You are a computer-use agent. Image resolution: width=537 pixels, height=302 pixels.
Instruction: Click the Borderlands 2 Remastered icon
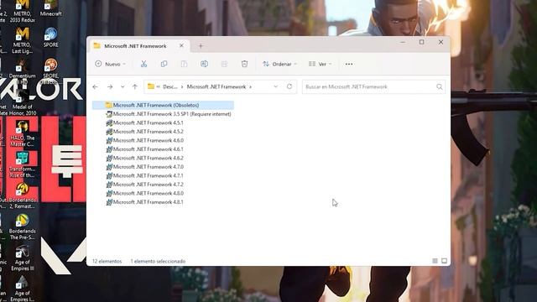point(23,195)
